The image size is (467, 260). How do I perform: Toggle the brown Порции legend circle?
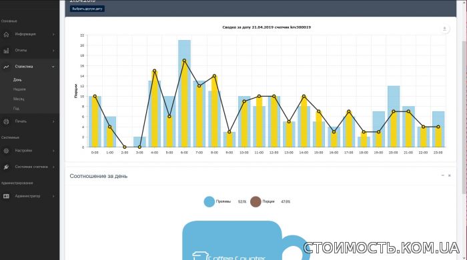coord(256,202)
